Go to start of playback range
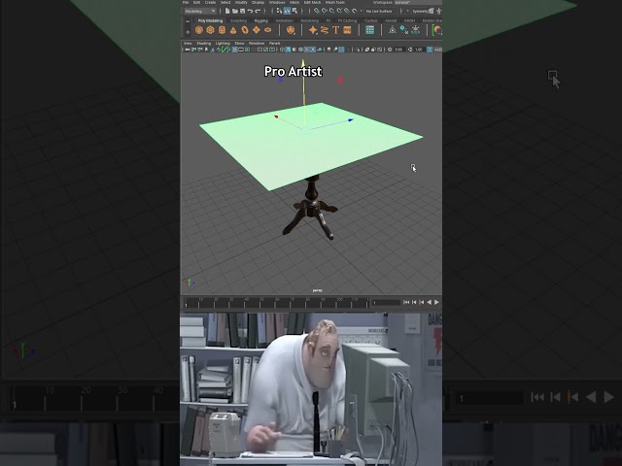Image resolution: width=622 pixels, height=466 pixels. click(406, 302)
